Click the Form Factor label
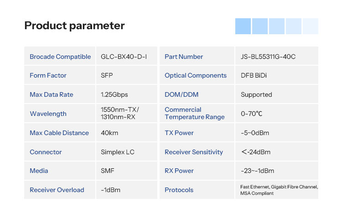Image resolution: width=342 pixels, height=219 pixels. click(x=48, y=75)
